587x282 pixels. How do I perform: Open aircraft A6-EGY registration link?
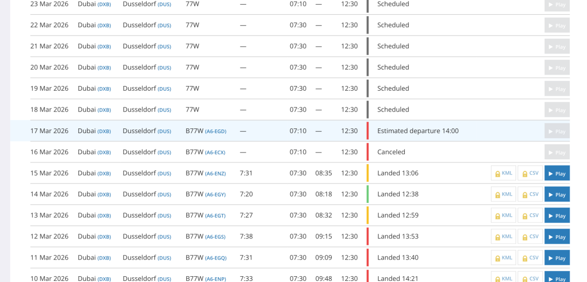(215, 194)
